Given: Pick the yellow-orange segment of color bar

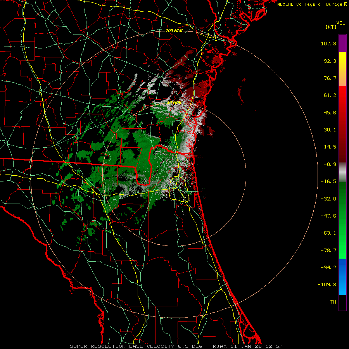Looking at the screenshot, I should 342,69.
